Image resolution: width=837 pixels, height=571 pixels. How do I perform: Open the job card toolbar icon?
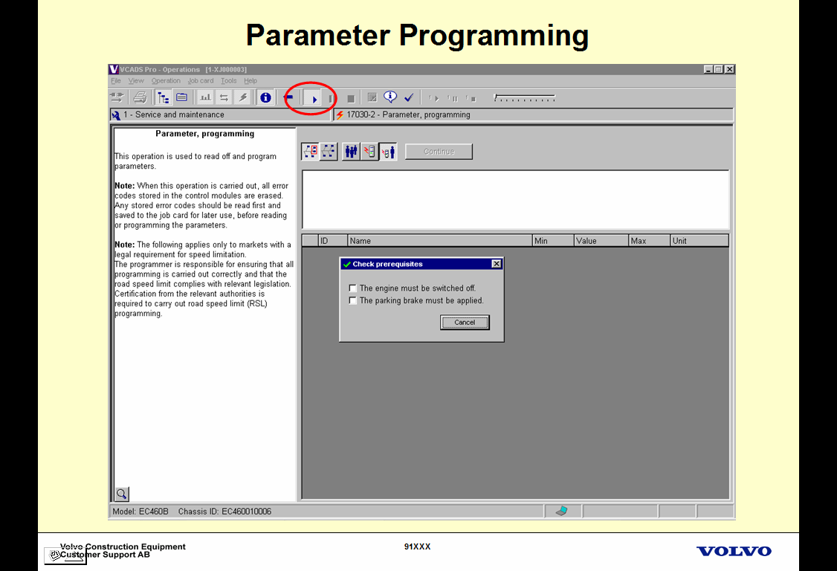pos(182,97)
